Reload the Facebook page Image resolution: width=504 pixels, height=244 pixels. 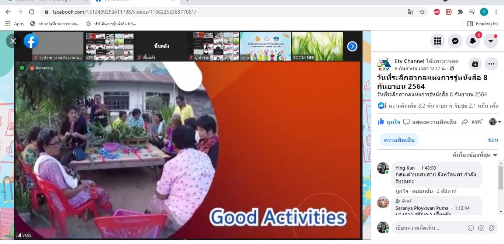(32, 12)
